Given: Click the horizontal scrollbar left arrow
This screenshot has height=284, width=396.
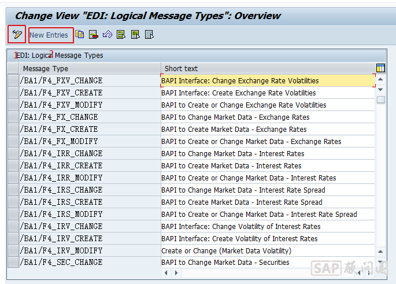Looking at the screenshot, I should (167, 272).
